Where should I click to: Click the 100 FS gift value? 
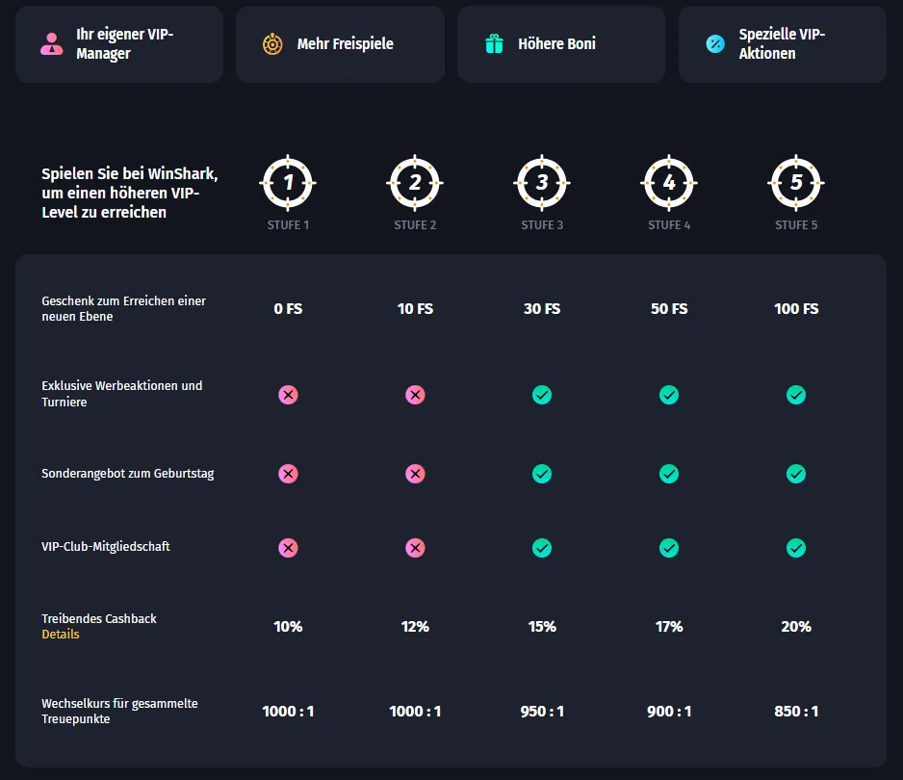pyautogui.click(x=796, y=309)
